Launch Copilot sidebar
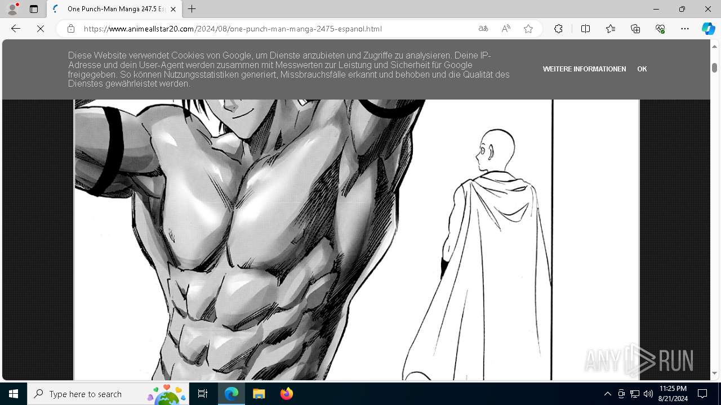This screenshot has height=405, width=721. click(708, 29)
